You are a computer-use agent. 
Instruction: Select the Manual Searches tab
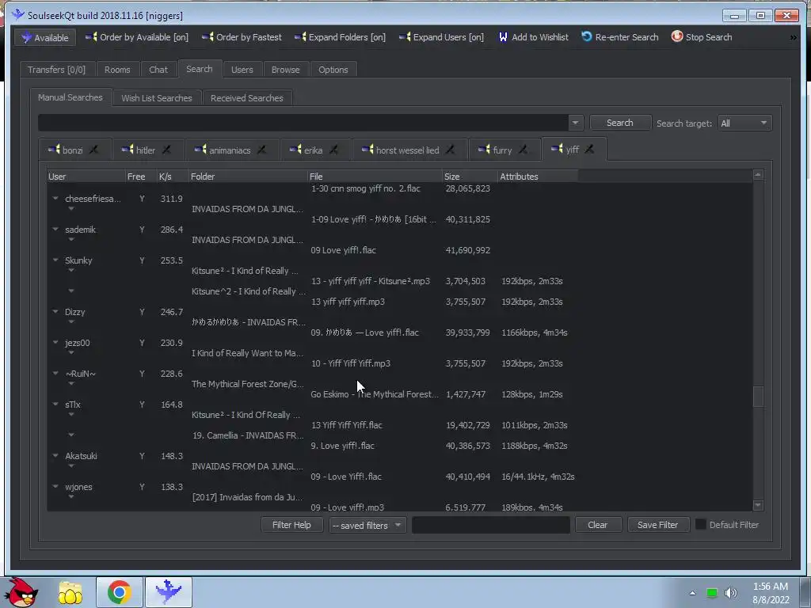[70, 97]
